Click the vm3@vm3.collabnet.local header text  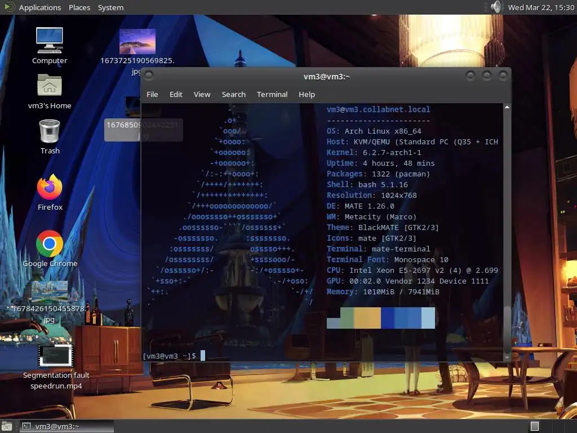378,109
